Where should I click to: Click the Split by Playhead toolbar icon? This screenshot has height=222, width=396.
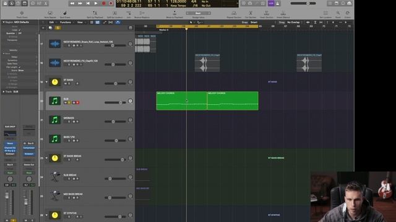coord(95,13)
